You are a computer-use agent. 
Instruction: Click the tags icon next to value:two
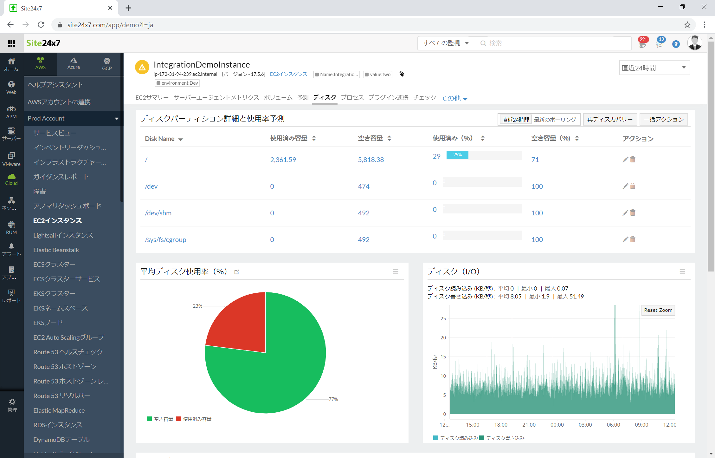[402, 74]
